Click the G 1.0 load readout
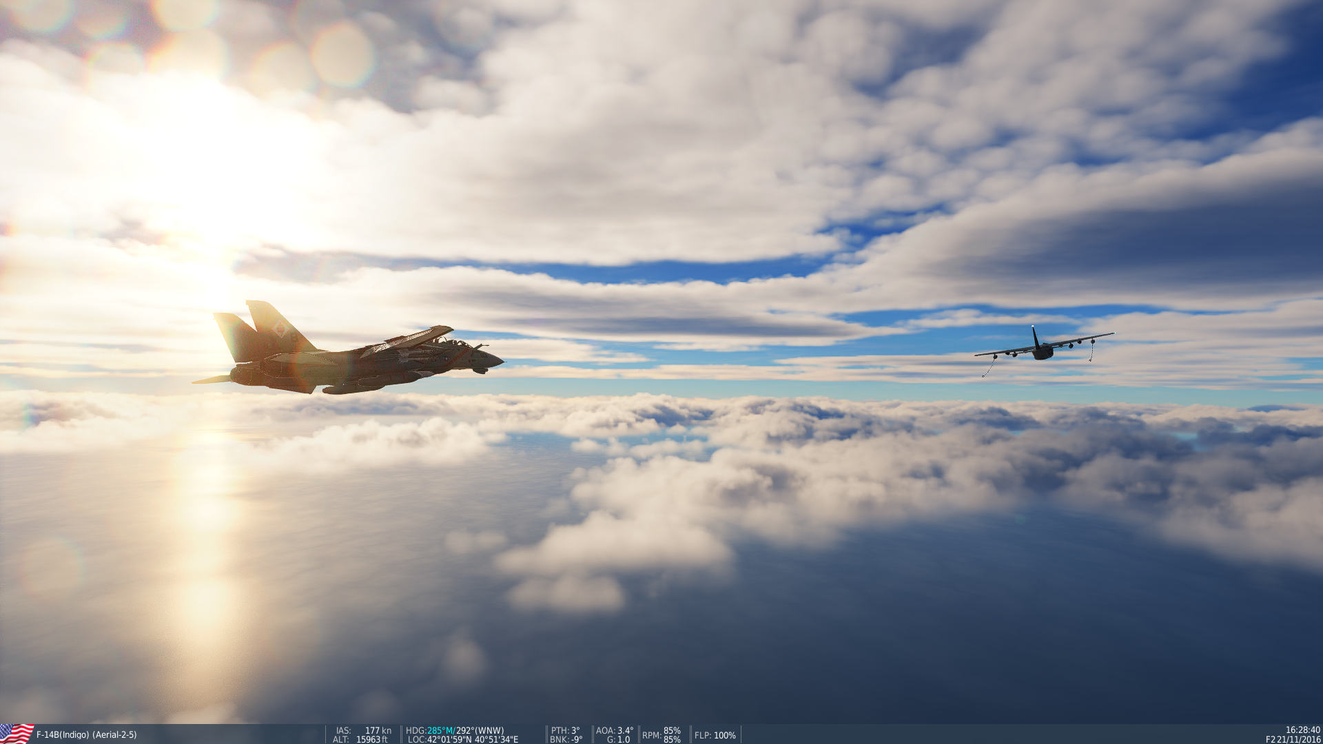 coord(618,739)
